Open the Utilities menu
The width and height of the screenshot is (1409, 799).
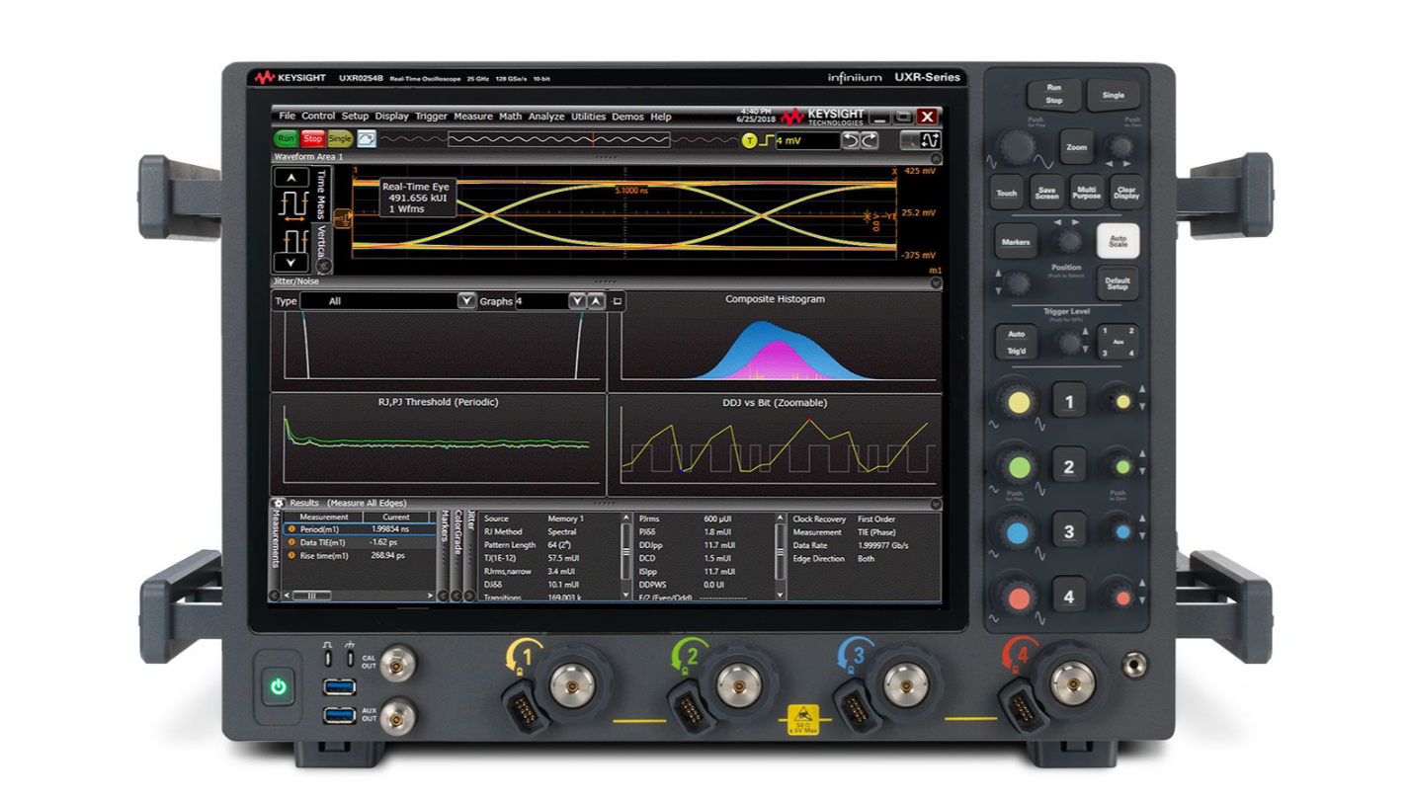[589, 117]
